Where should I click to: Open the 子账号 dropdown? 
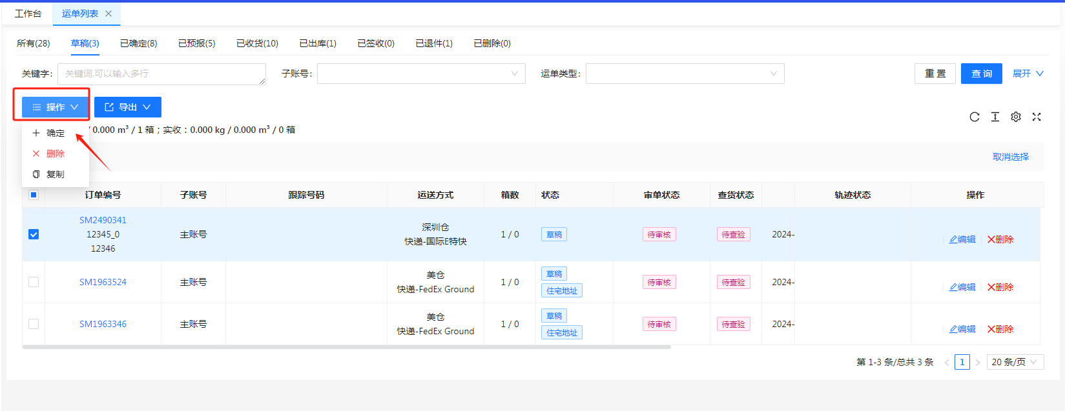click(x=420, y=74)
